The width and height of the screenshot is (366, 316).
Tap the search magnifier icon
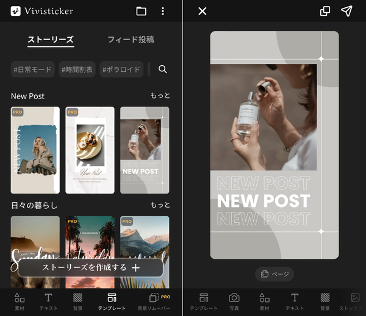click(x=162, y=69)
